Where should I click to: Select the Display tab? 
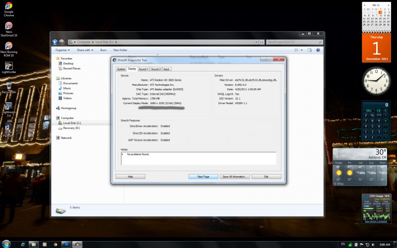tap(132, 68)
